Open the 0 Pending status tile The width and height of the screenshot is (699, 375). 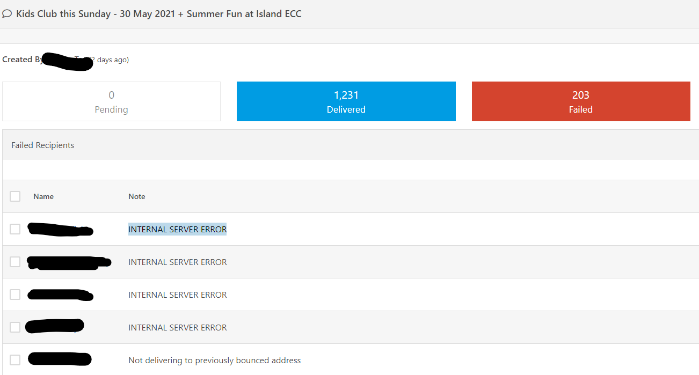point(111,101)
